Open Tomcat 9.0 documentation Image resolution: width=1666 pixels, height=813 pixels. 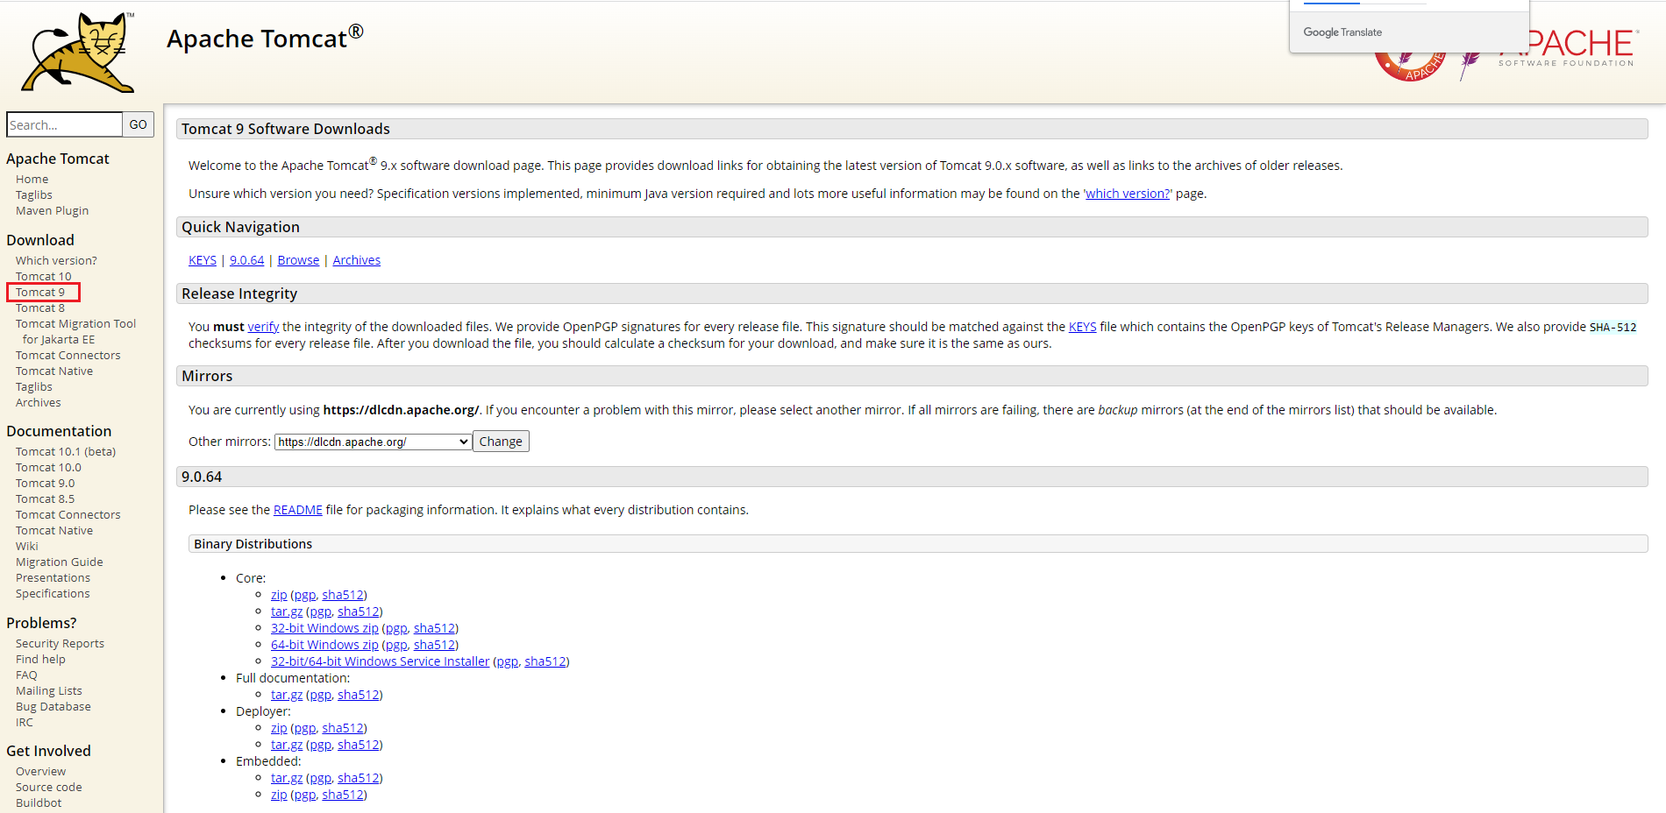pyautogui.click(x=46, y=483)
